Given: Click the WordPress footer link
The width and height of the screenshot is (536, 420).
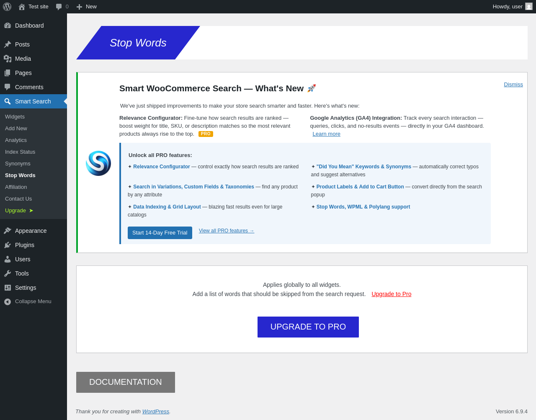Looking at the screenshot, I should click(x=156, y=412).
